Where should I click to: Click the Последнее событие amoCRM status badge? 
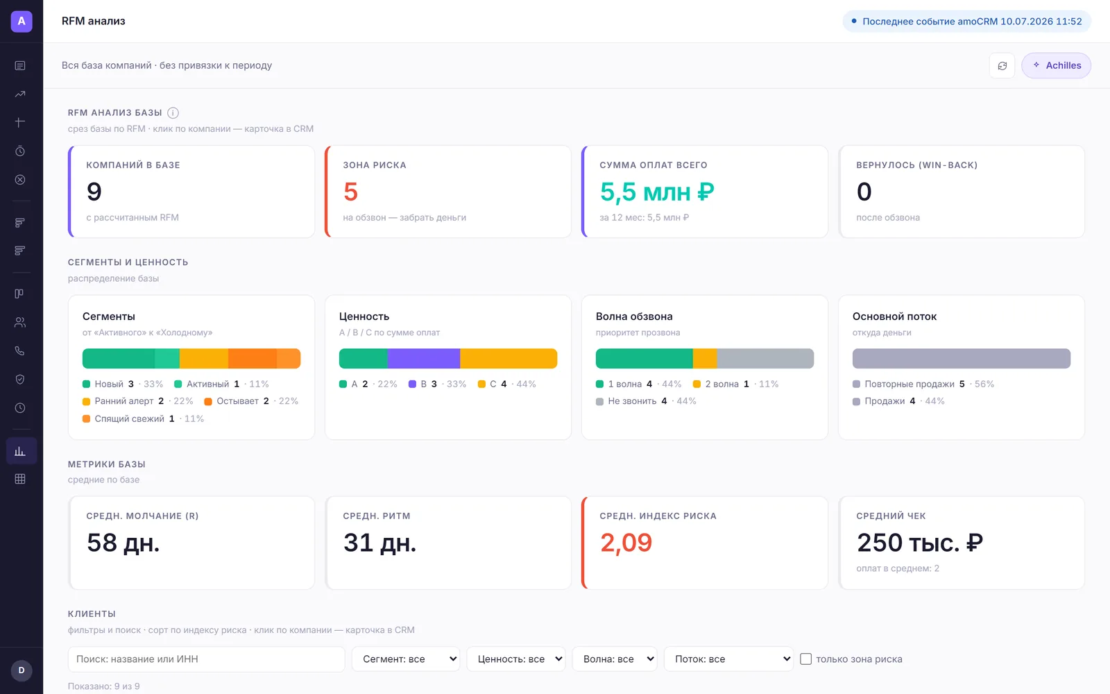pyautogui.click(x=966, y=22)
